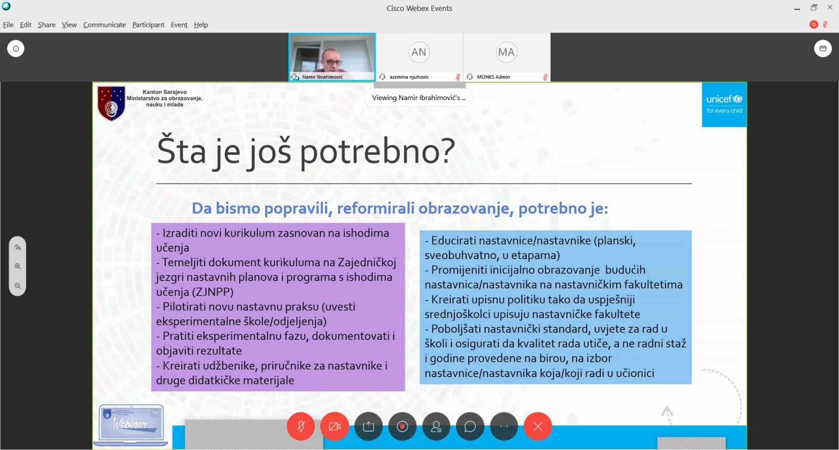Zoom out on the shared content

click(18, 286)
